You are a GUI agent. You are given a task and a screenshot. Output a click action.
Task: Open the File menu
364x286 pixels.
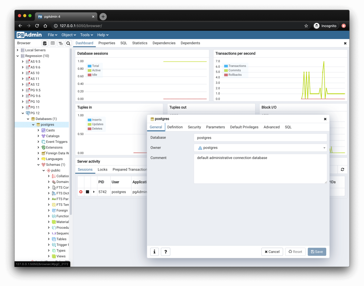[53, 35]
